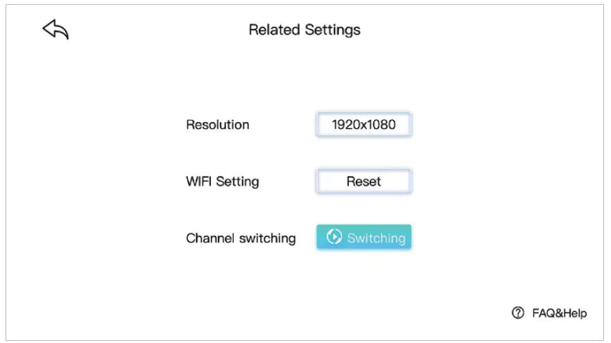The width and height of the screenshot is (611, 343).
Task: Reset the WIFI configuration
Action: pyautogui.click(x=363, y=182)
